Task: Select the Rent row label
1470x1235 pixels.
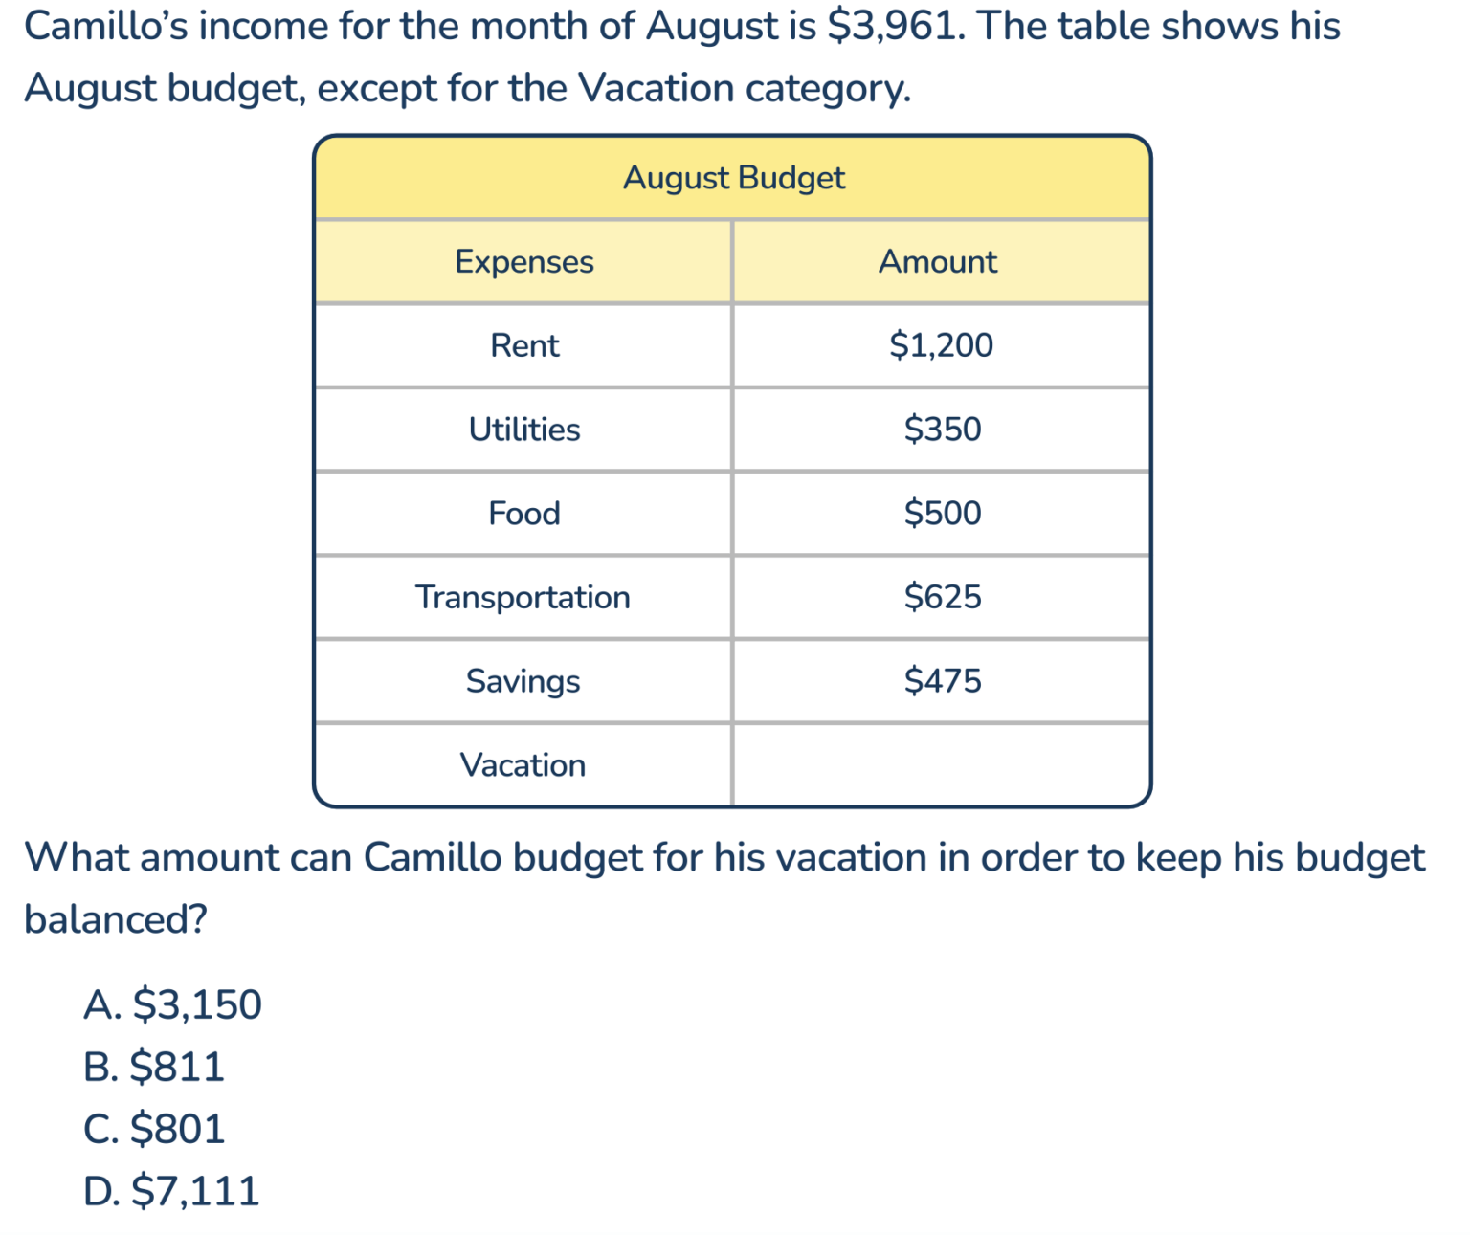Action: point(524,345)
